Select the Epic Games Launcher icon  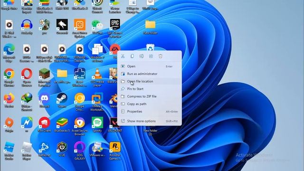click(x=115, y=24)
